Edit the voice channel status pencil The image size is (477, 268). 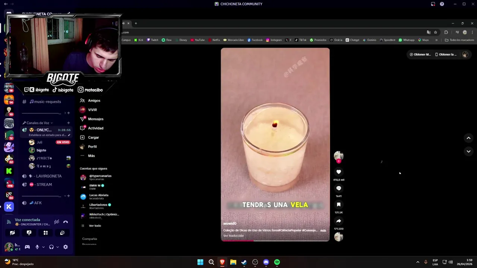(69, 135)
